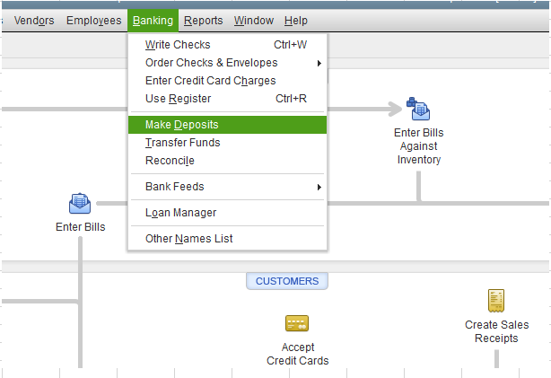Choose Other Names List entry
This screenshot has height=378, width=551.
coord(188,239)
